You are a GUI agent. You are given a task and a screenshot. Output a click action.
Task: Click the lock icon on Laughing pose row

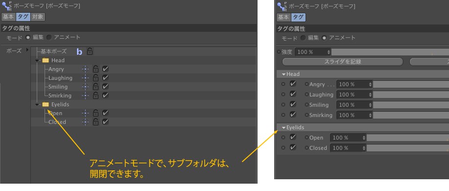coord(95,78)
